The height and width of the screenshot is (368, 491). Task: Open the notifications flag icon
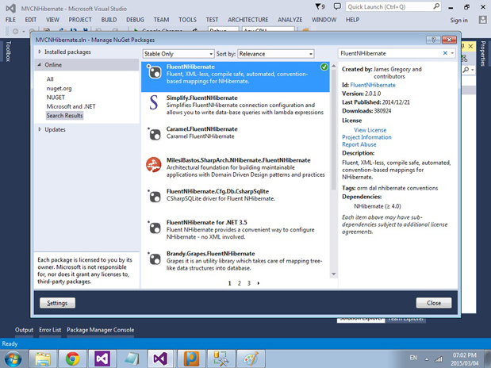(x=320, y=6)
